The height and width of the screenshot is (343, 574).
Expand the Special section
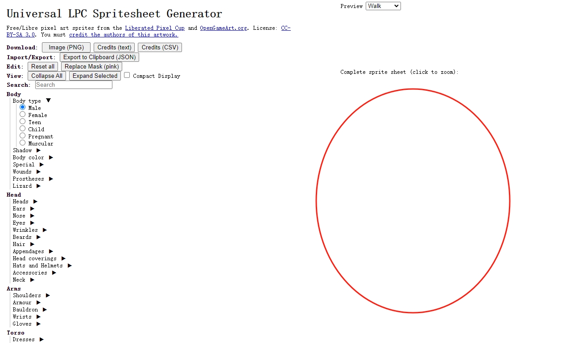(28, 165)
